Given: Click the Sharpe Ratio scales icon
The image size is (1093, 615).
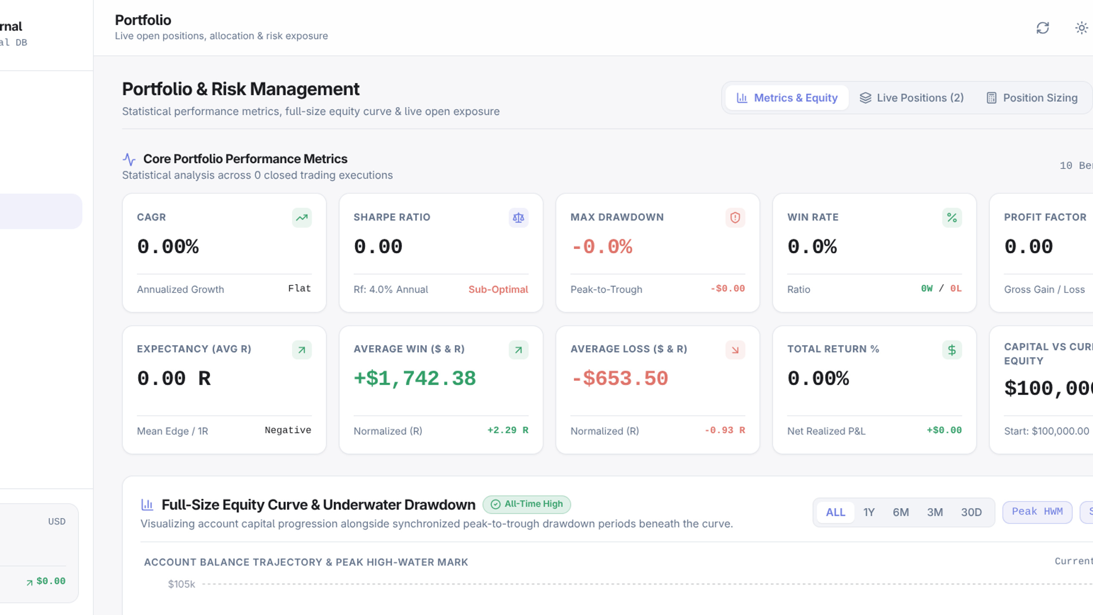Looking at the screenshot, I should (518, 218).
